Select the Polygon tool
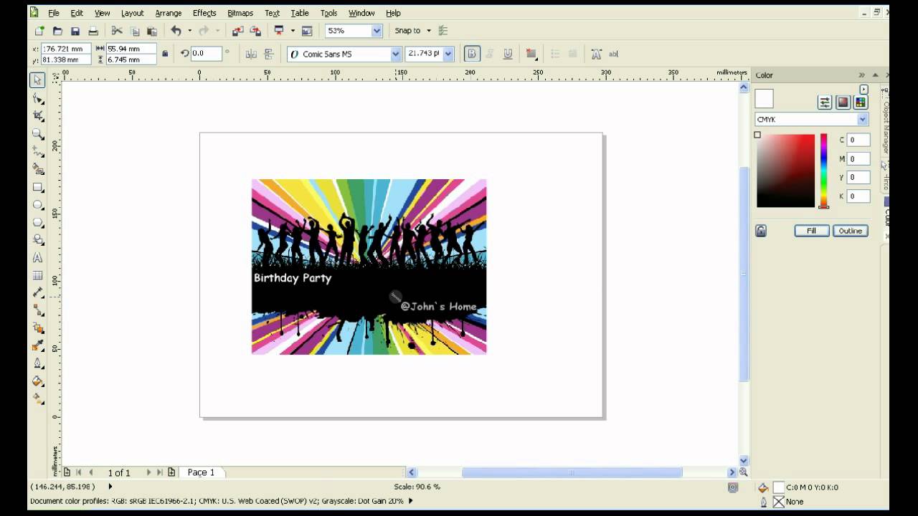 (x=37, y=222)
